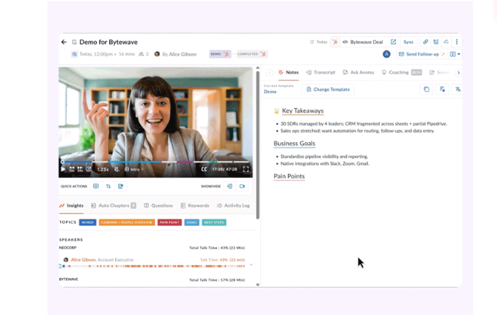The height and width of the screenshot is (315, 497).
Task: Click the Send Follow-up button
Action: (421, 54)
